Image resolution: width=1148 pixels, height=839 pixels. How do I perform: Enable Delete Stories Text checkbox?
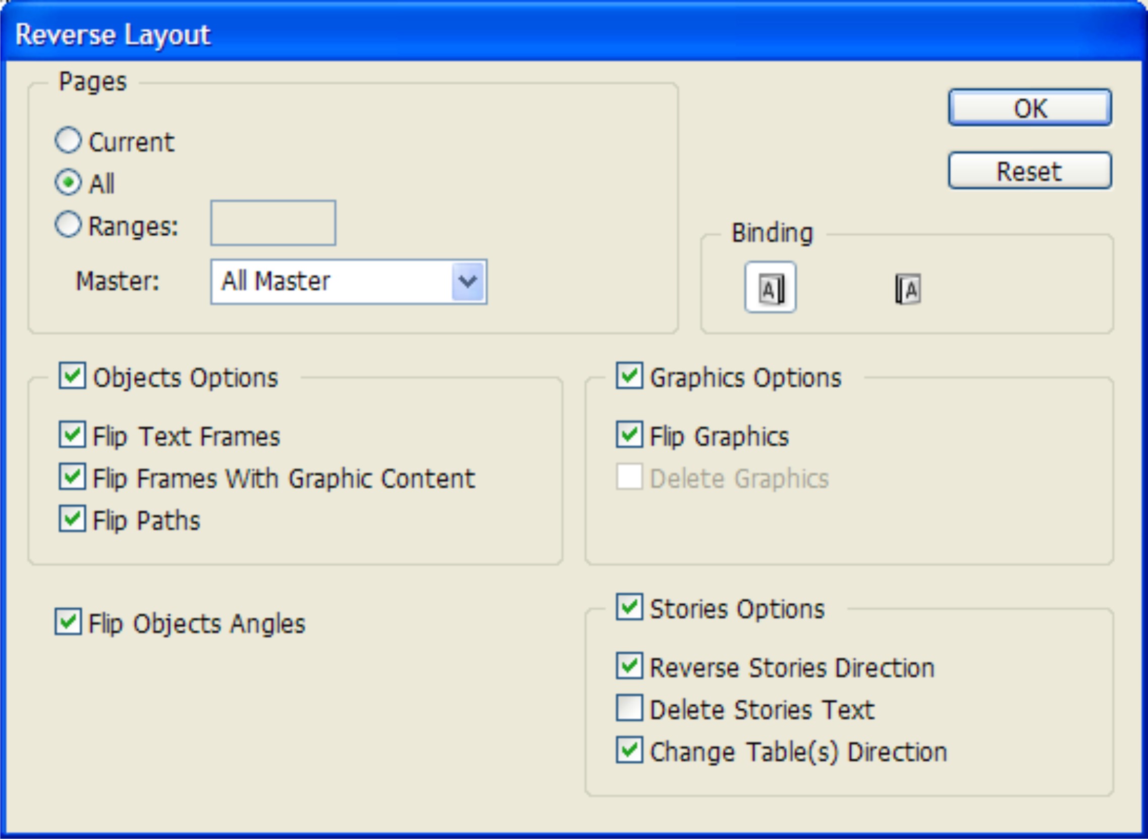pos(630,708)
